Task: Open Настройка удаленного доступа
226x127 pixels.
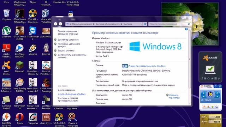Action: click(x=69, y=45)
